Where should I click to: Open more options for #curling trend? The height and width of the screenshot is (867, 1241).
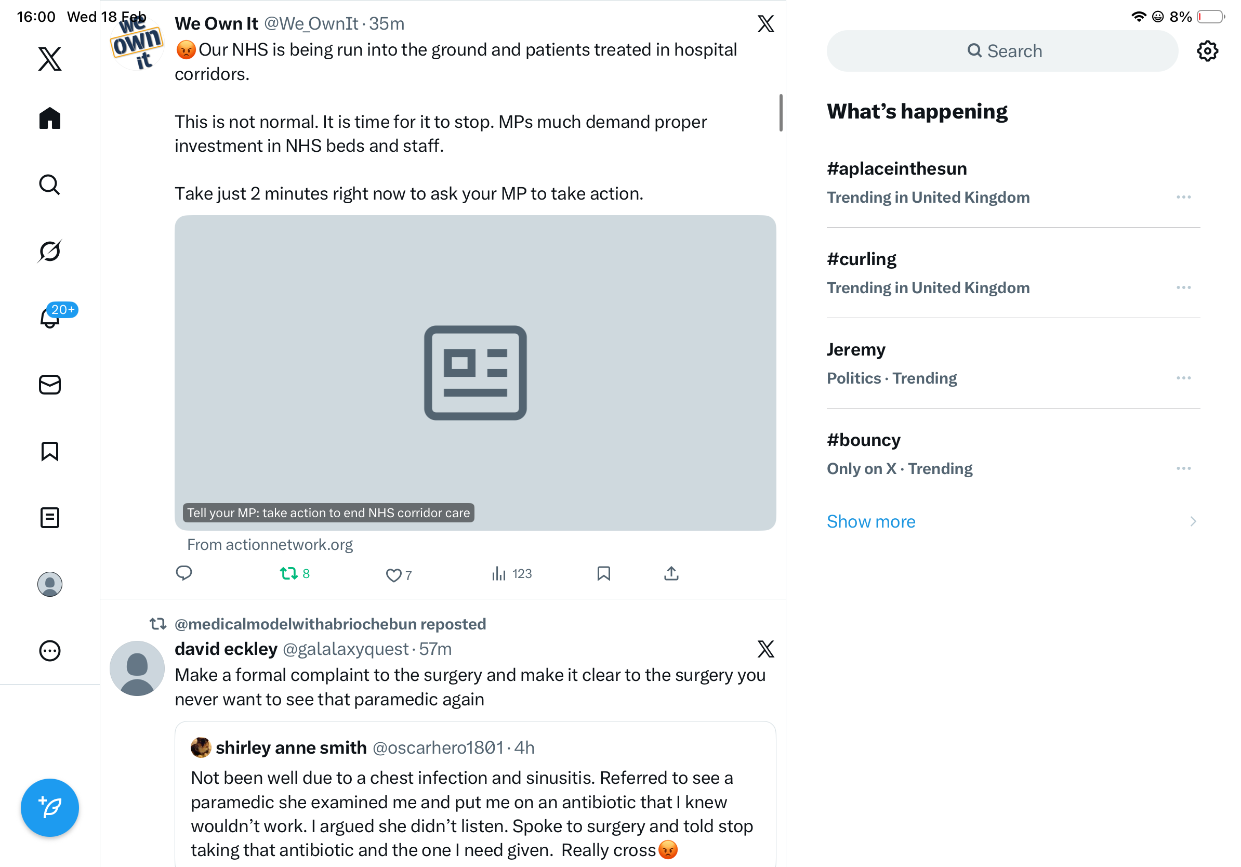point(1183,287)
